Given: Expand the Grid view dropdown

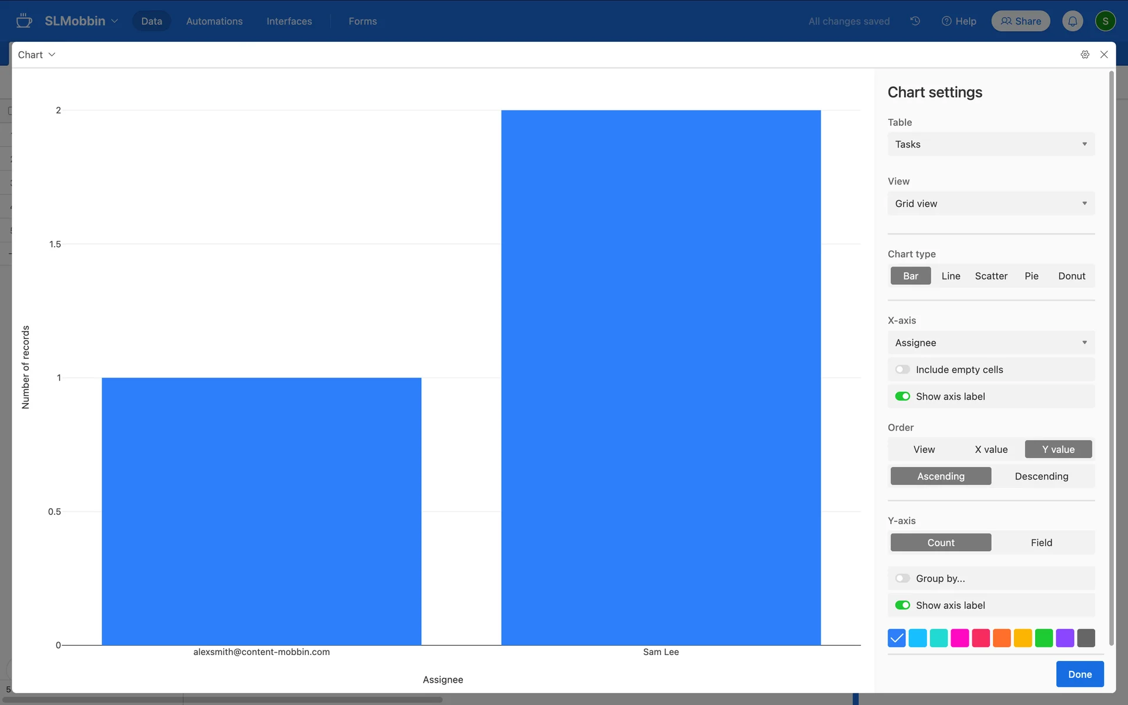Looking at the screenshot, I should click(991, 204).
